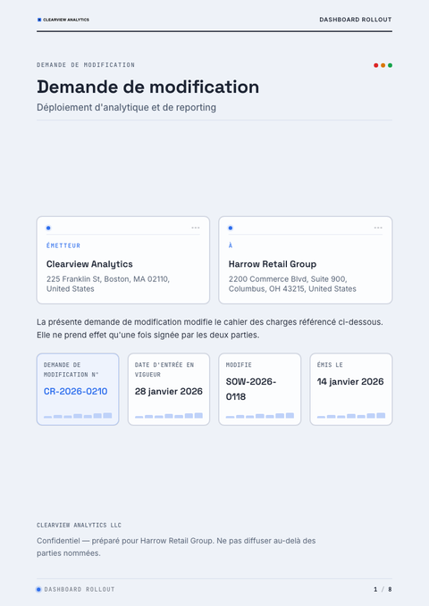Click the orange status dot
The height and width of the screenshot is (606, 429).
383,65
